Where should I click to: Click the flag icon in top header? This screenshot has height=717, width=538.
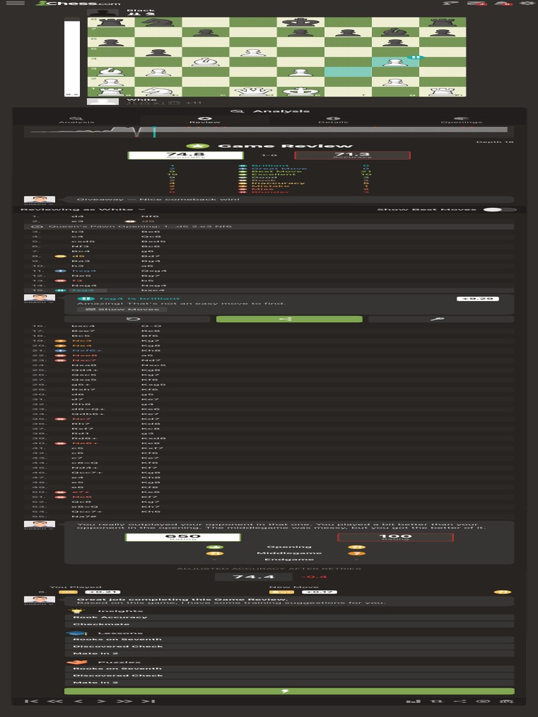tap(450, 4)
